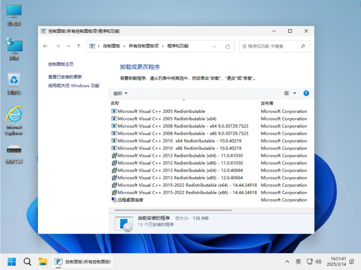361x270 pixels.
Task: Click the 当前安装的程序 details pane thumbnail
Action: (124, 224)
